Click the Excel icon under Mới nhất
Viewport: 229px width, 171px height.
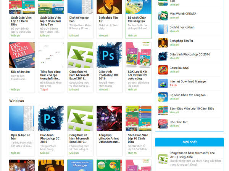(x=163, y=158)
